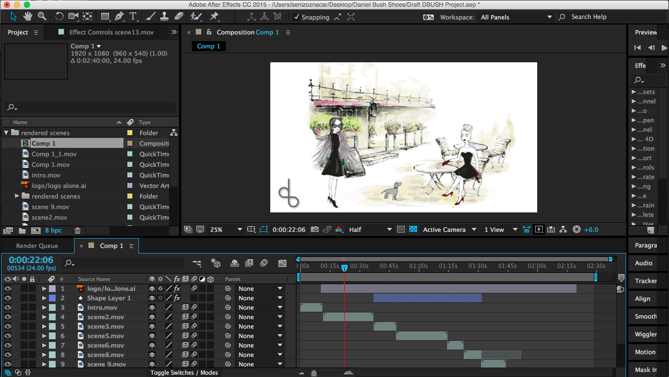
Task: Select the Comp 1 timeline tab
Action: [112, 246]
